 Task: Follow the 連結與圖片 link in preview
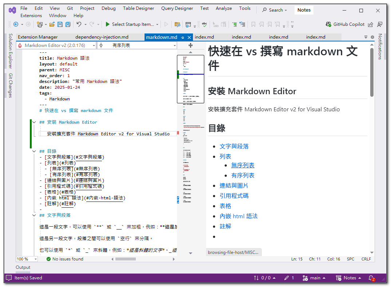point(234,186)
